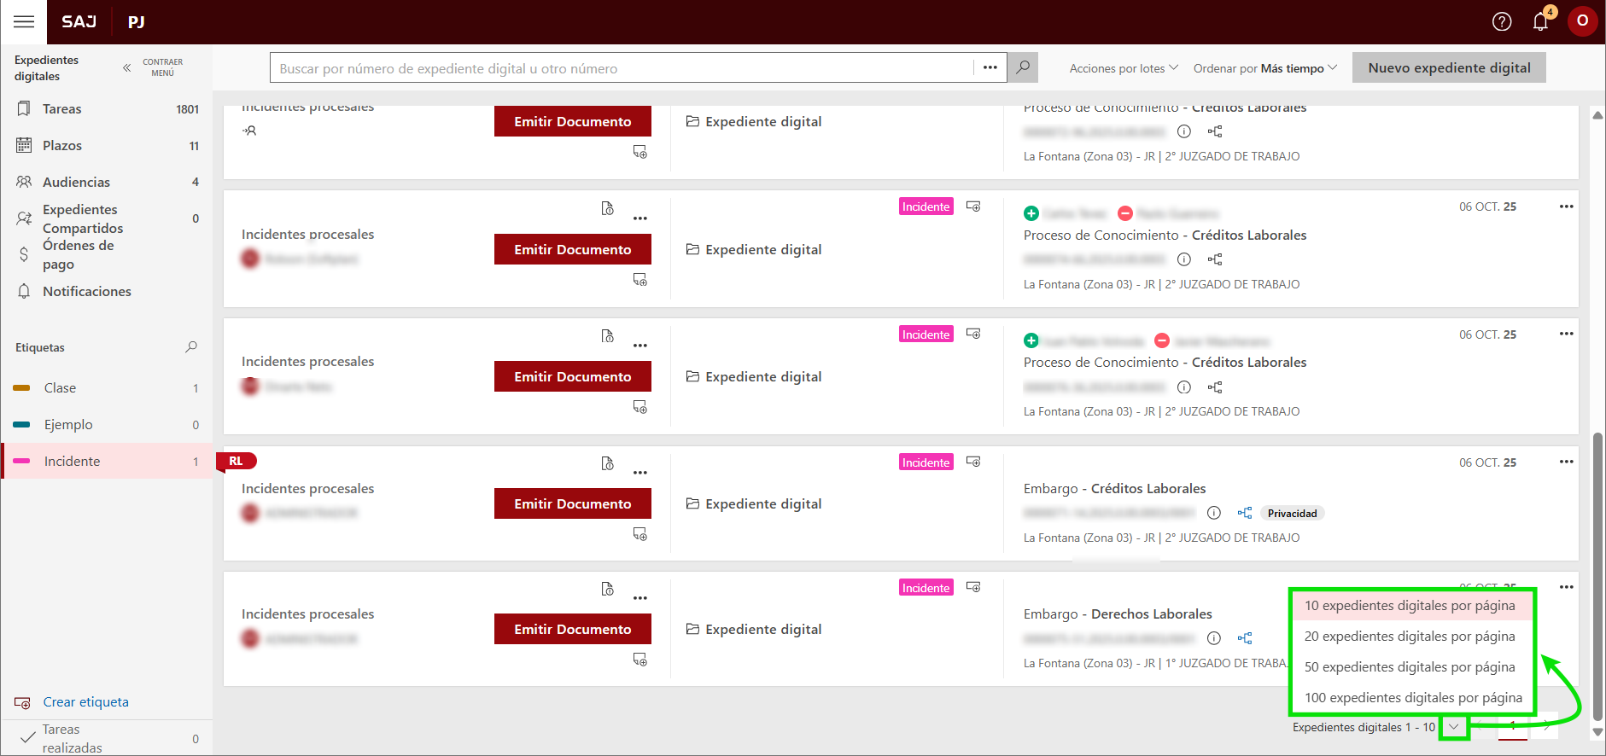Search labels with Etiquetas magnifier icon
Screen dimensions: 1606x756
pos(191,347)
